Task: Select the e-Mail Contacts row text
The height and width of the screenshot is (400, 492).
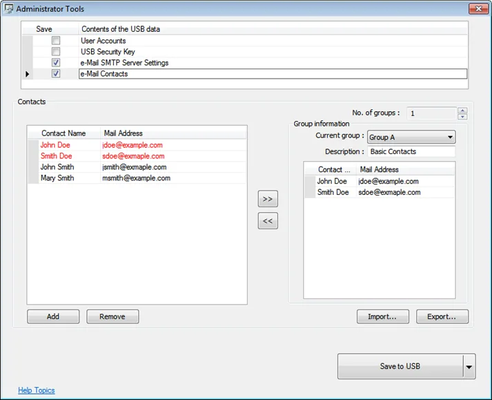Action: coord(104,74)
